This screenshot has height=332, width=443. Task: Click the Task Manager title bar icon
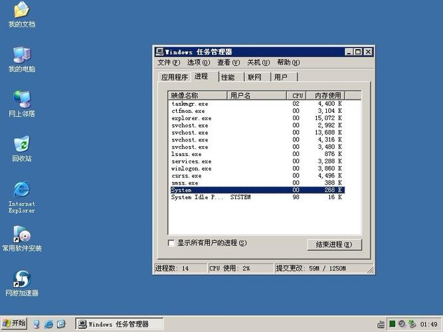coord(159,52)
